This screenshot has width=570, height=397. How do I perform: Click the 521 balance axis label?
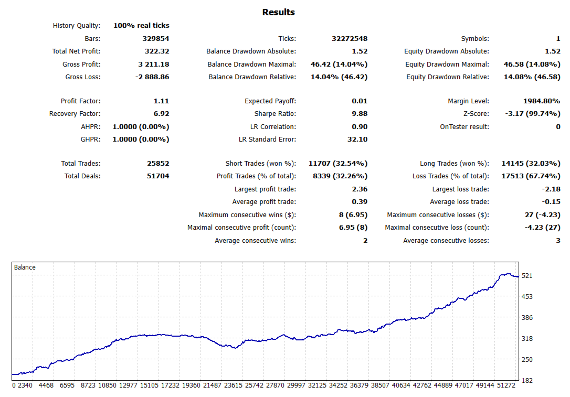pos(527,276)
